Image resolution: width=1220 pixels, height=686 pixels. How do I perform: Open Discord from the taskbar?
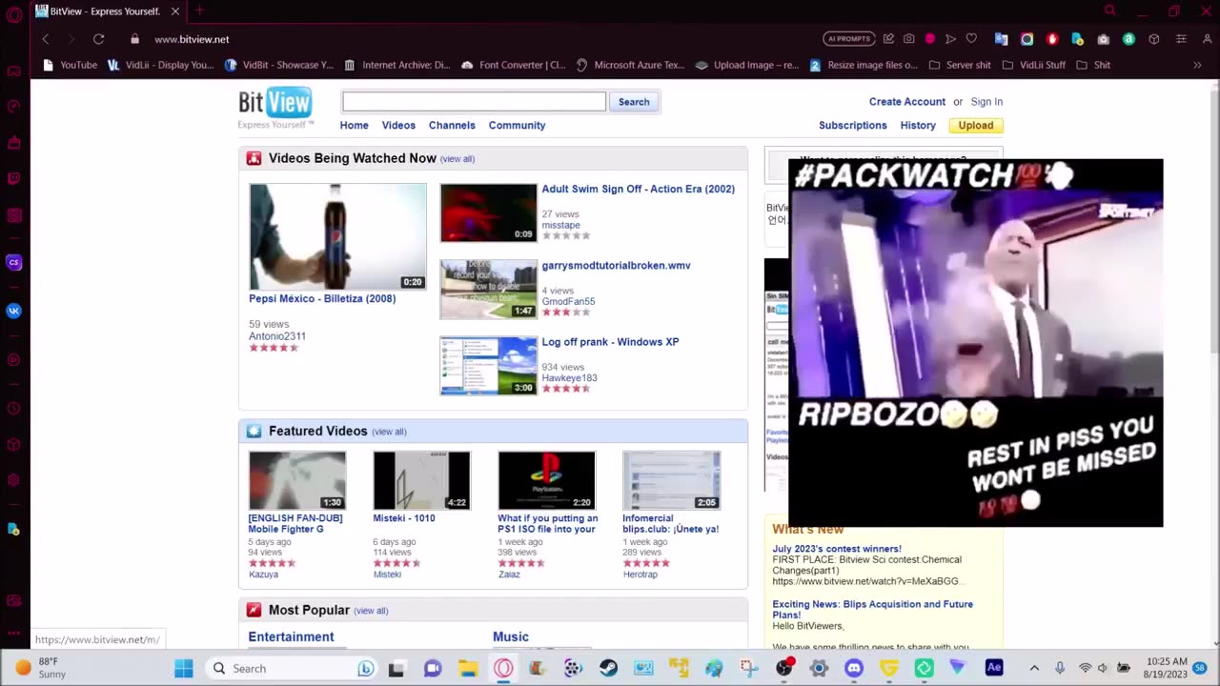coord(853,668)
